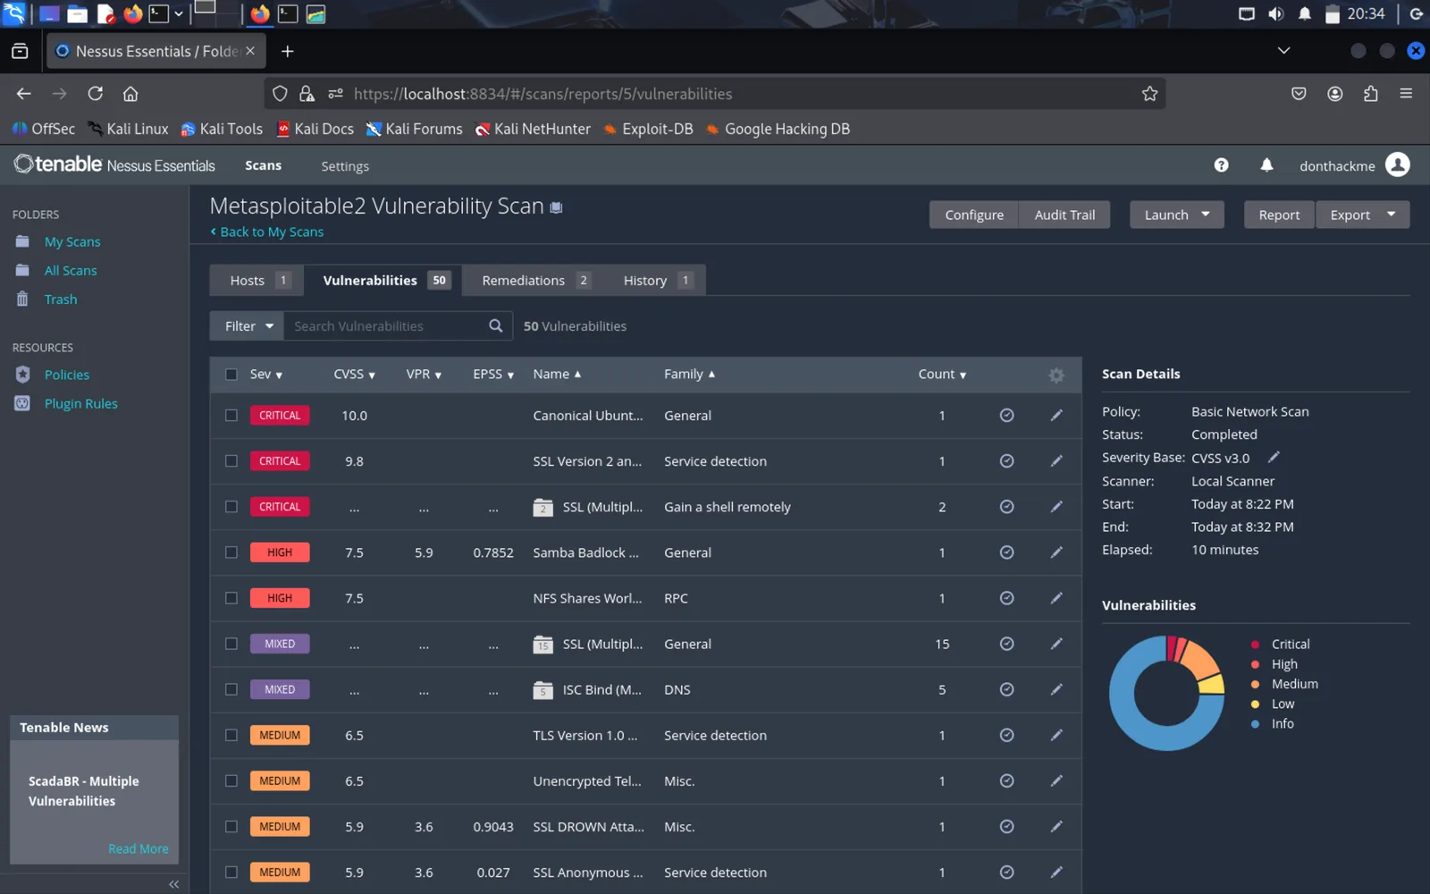The width and height of the screenshot is (1430, 894).
Task: Switch to the Remediations tab
Action: [534, 280]
